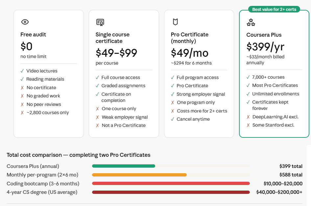311x206 pixels.
Task: Click the green Coursera Plus cost bar
Action: coord(124,166)
